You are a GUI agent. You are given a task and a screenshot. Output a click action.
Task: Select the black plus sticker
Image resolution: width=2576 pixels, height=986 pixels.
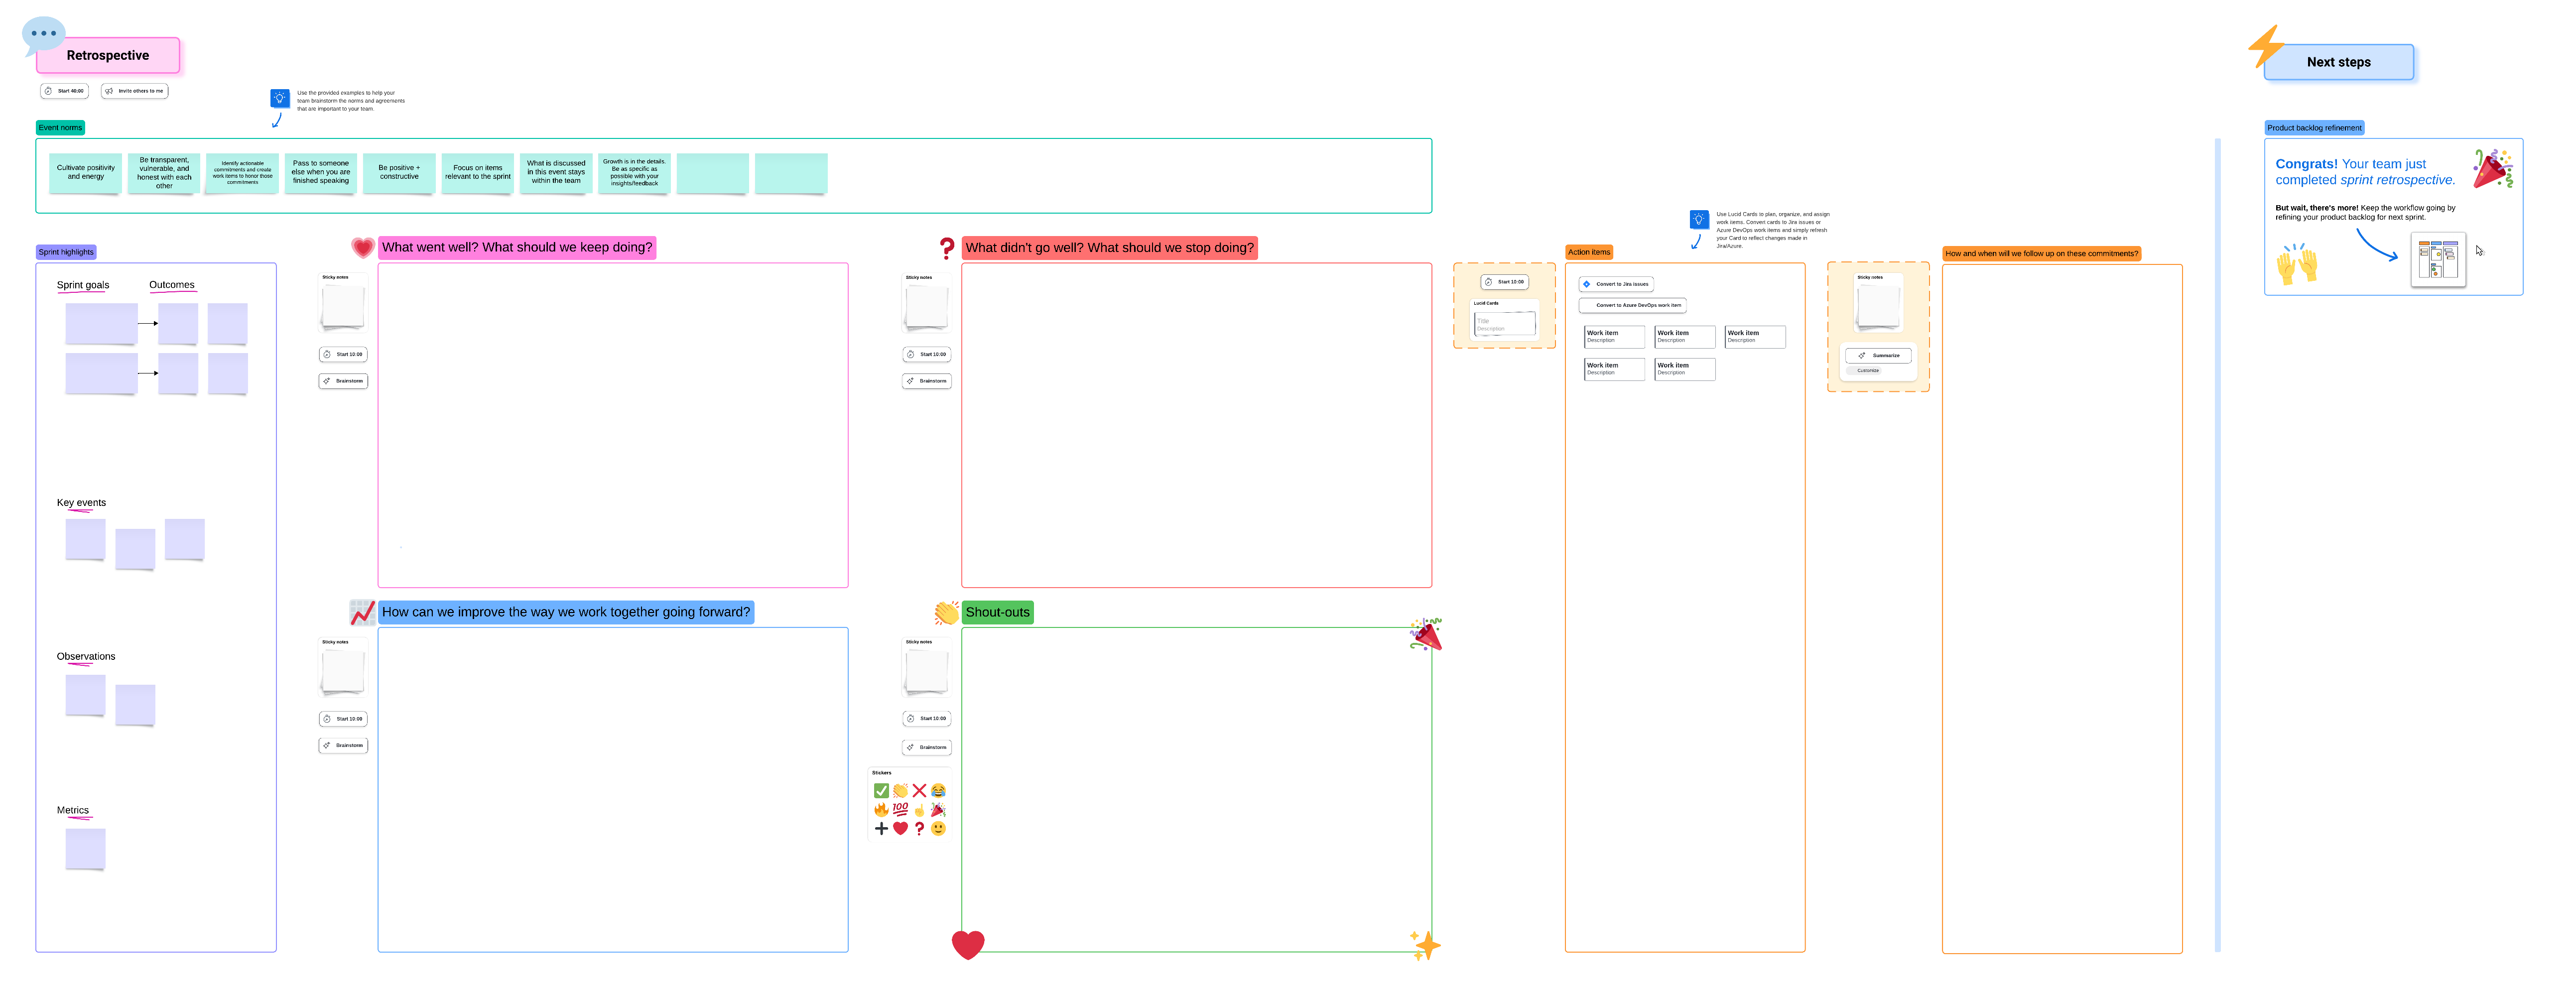[x=881, y=828]
